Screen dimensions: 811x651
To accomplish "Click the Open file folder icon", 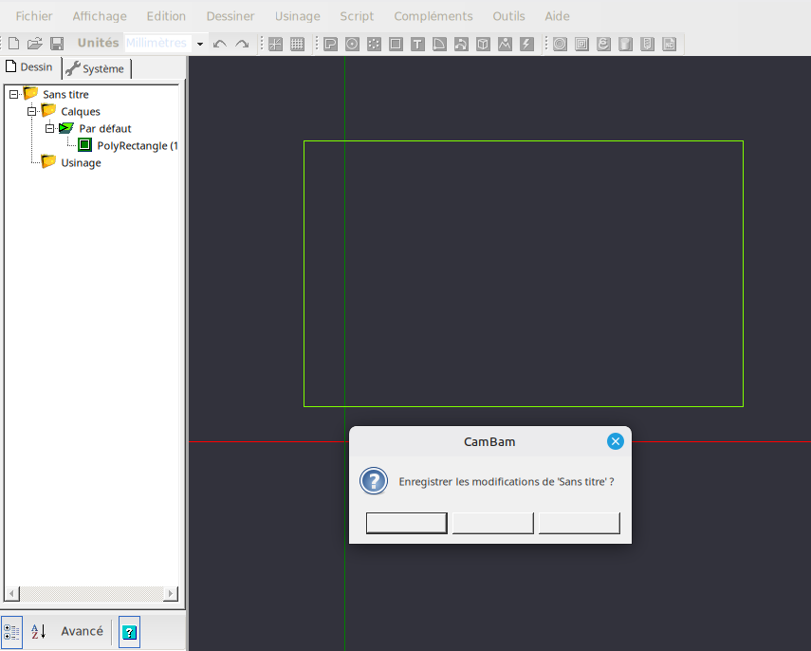I will pyautogui.click(x=35, y=44).
